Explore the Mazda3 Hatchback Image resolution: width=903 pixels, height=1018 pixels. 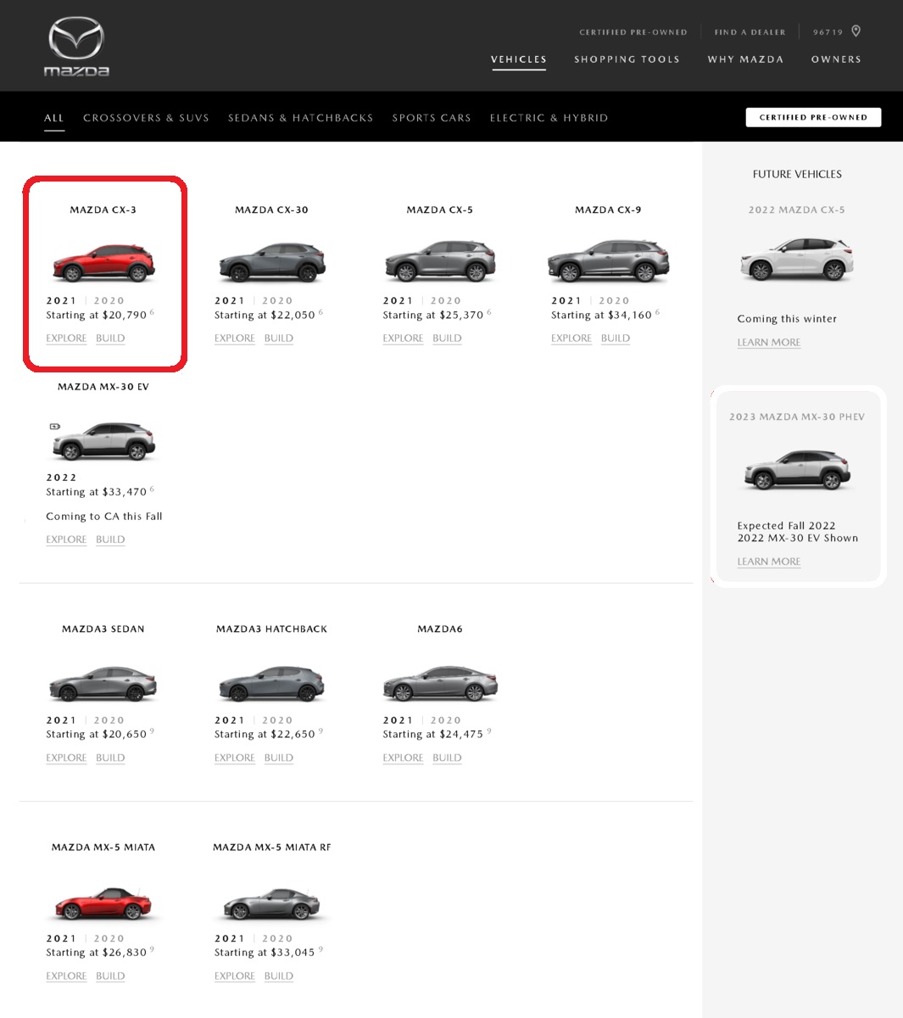point(235,758)
